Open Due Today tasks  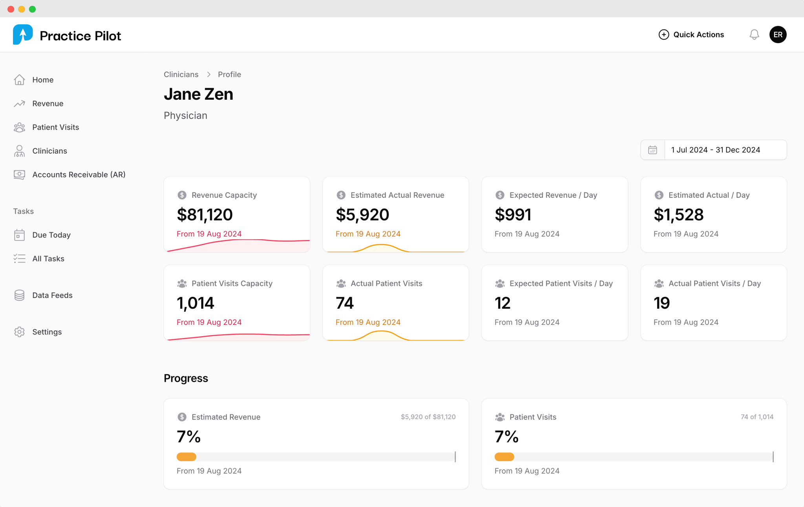51,235
